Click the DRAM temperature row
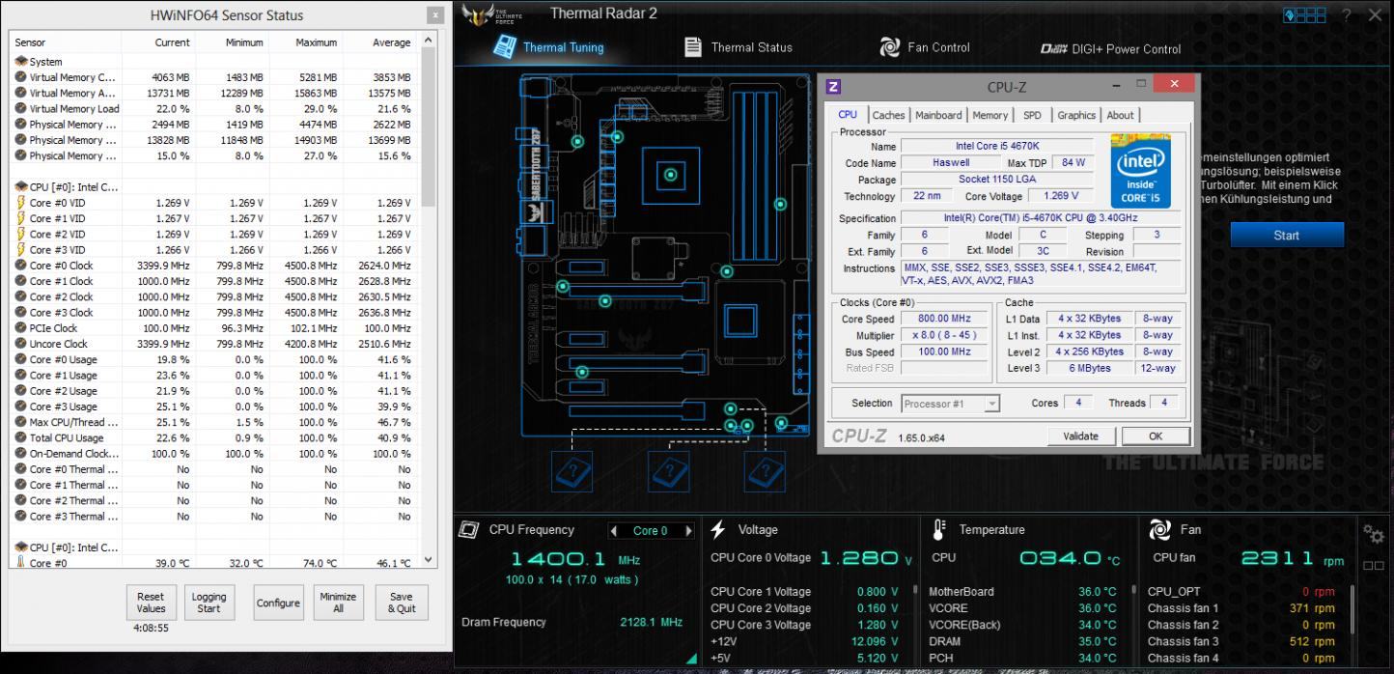The width and height of the screenshot is (1394, 674). tap(1022, 641)
